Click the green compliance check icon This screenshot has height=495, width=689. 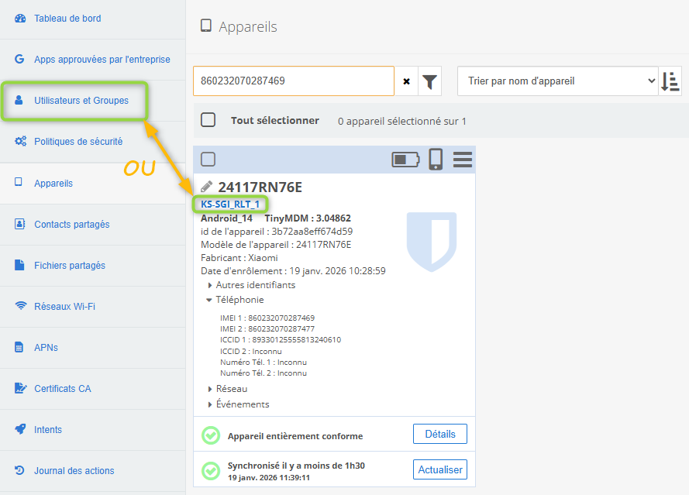211,435
